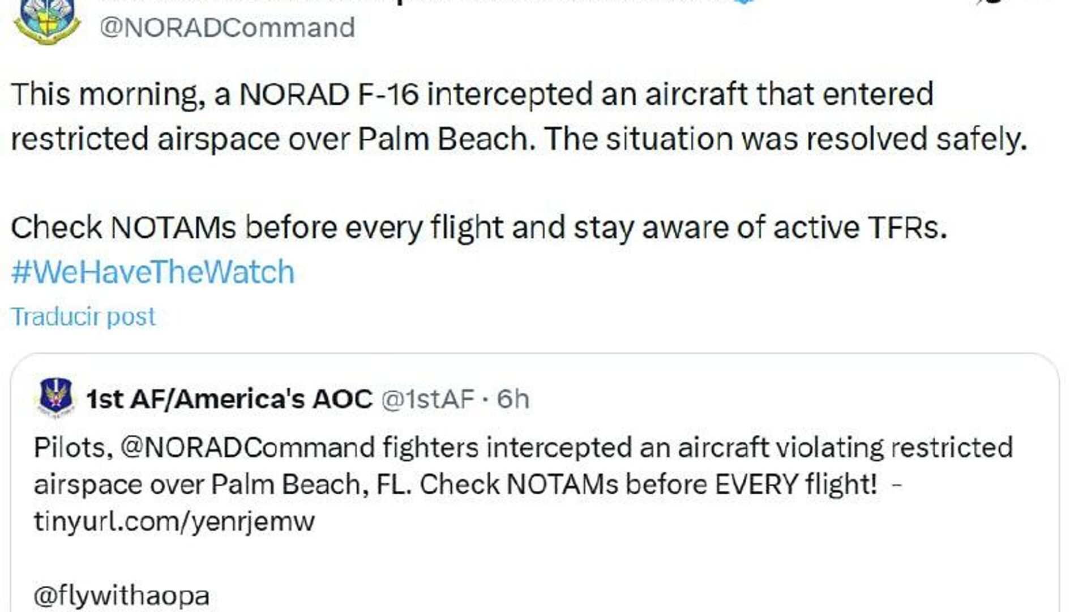The width and height of the screenshot is (1087, 612).
Task: Click the sentence starting "This morning, a NORAD F-16"
Action: pos(472,95)
